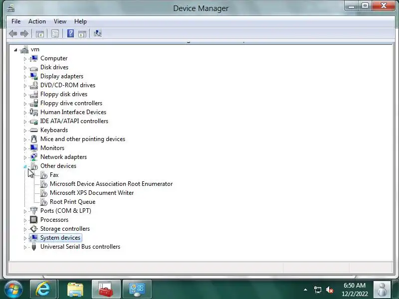Minimize the Device Manager window
Viewport: 399px width, 299px height.
coord(352,6)
